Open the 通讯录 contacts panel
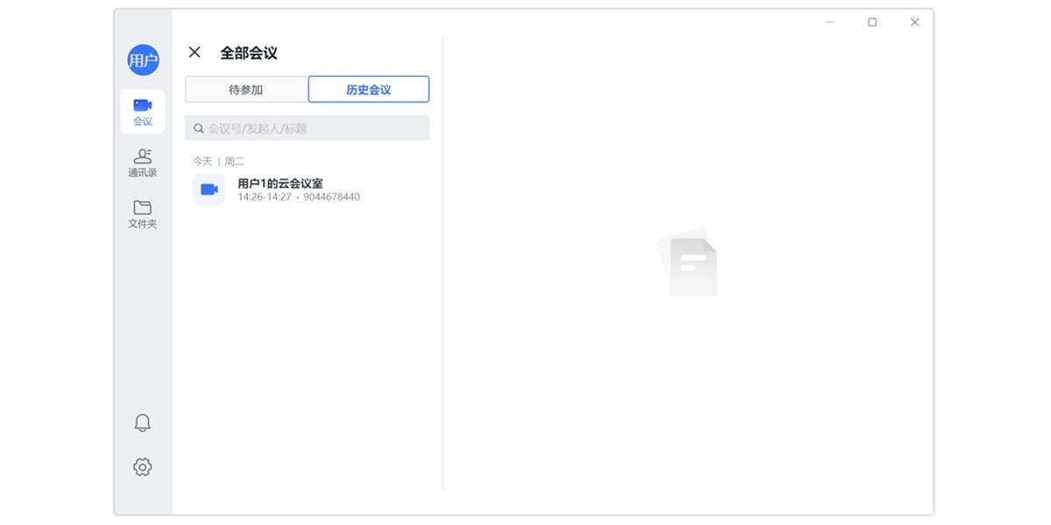The image size is (1051, 525). pos(142,162)
